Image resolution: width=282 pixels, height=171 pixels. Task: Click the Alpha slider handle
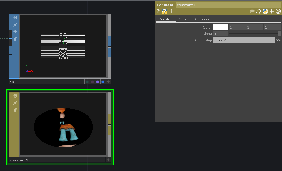pos(280,33)
